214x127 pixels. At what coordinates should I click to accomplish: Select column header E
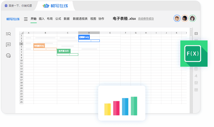pyautogui.click(x=110, y=33)
